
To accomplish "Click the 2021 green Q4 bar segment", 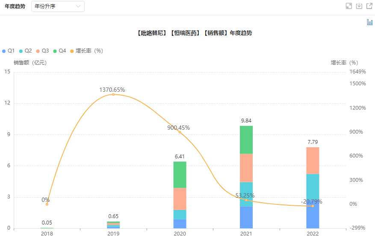I will pos(246,140).
